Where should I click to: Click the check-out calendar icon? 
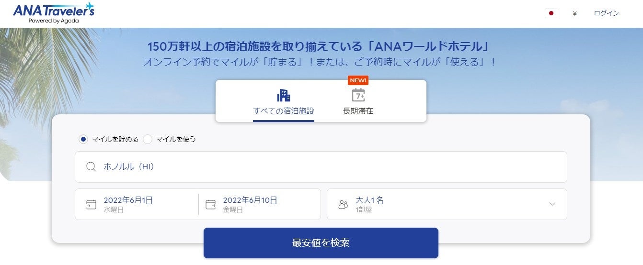click(211, 205)
